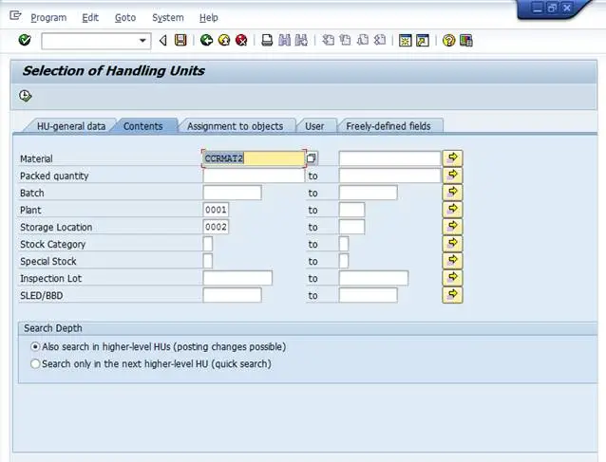This screenshot has width=606, height=462.
Task: Click the Plant field with 0001
Action: 216,210
